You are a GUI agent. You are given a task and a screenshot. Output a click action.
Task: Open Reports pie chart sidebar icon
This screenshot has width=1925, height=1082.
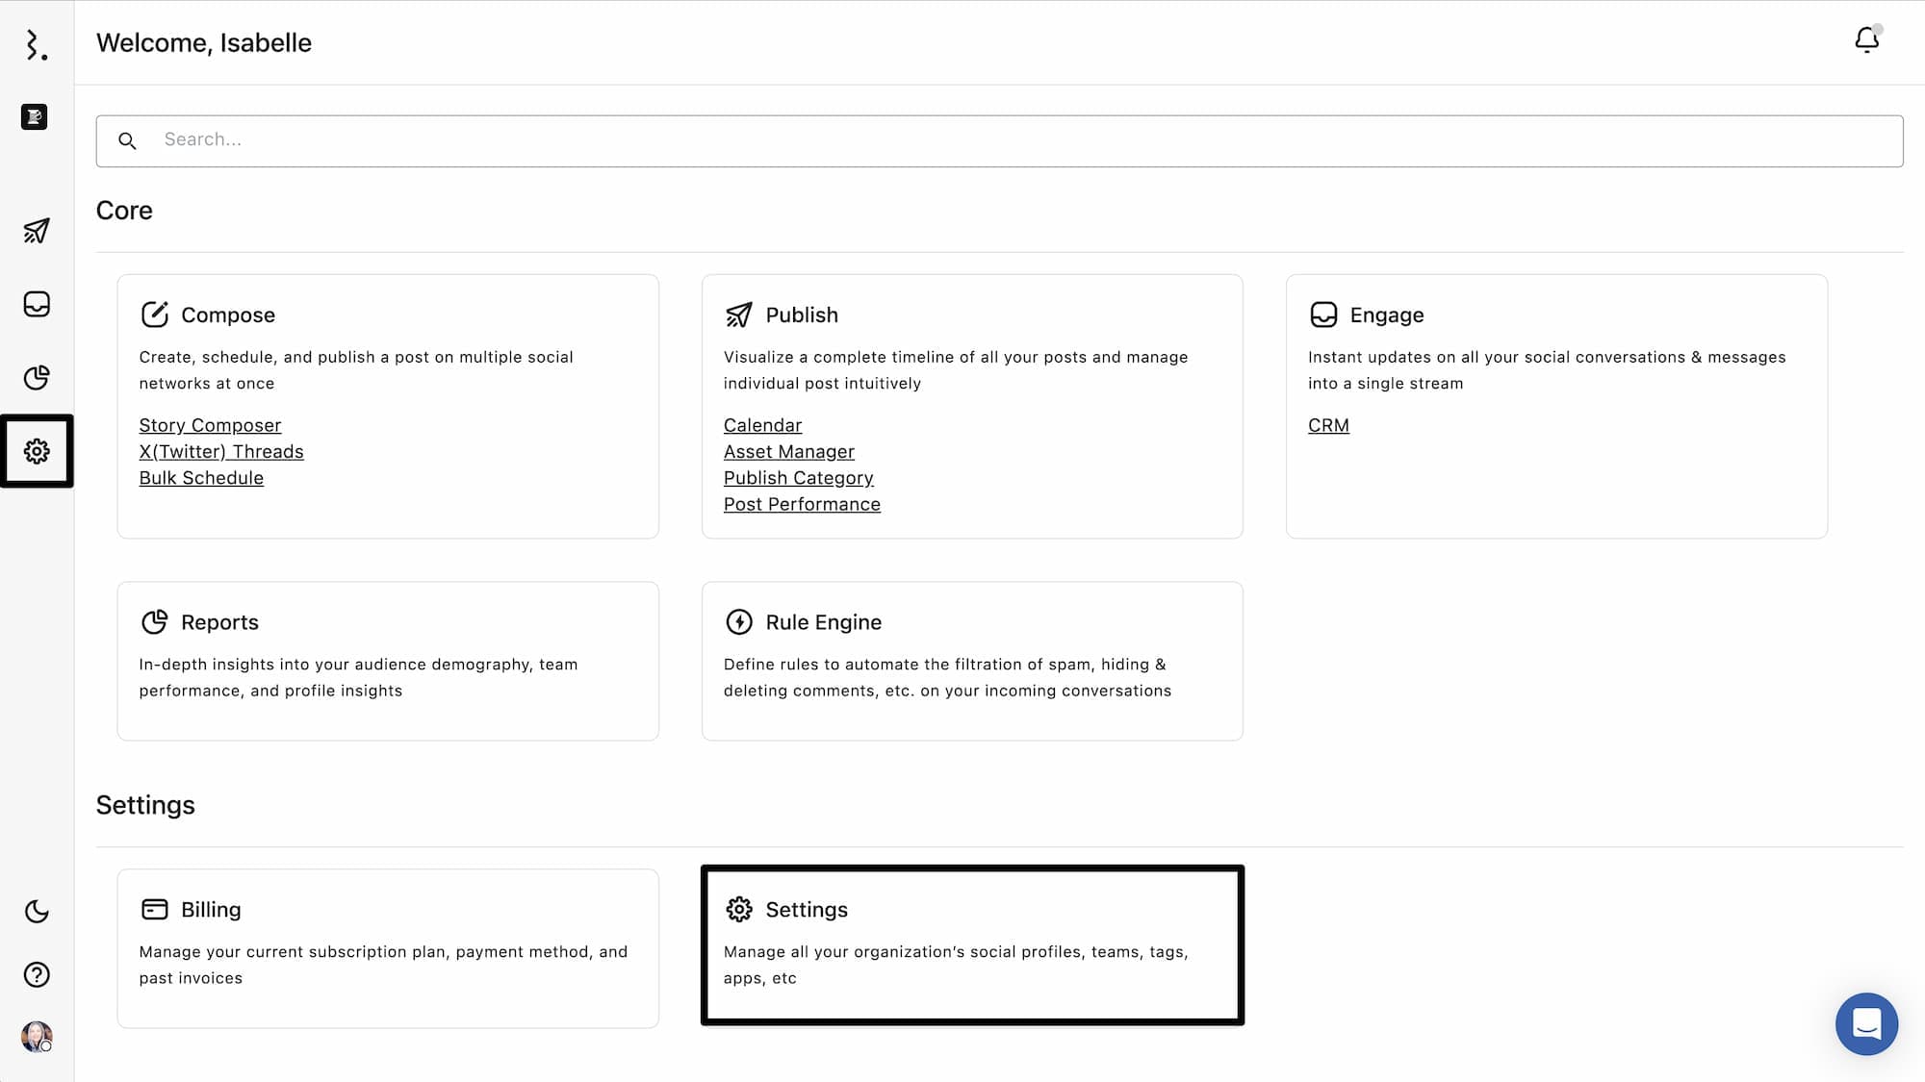pos(37,377)
